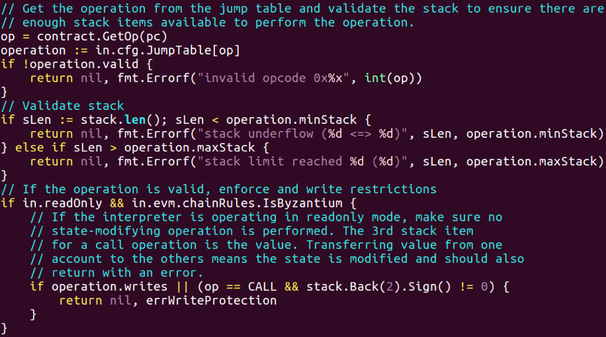606x337 pixels.
Task: Click in.evm.chainRules.IsByzantium expression
Action: coord(237,203)
